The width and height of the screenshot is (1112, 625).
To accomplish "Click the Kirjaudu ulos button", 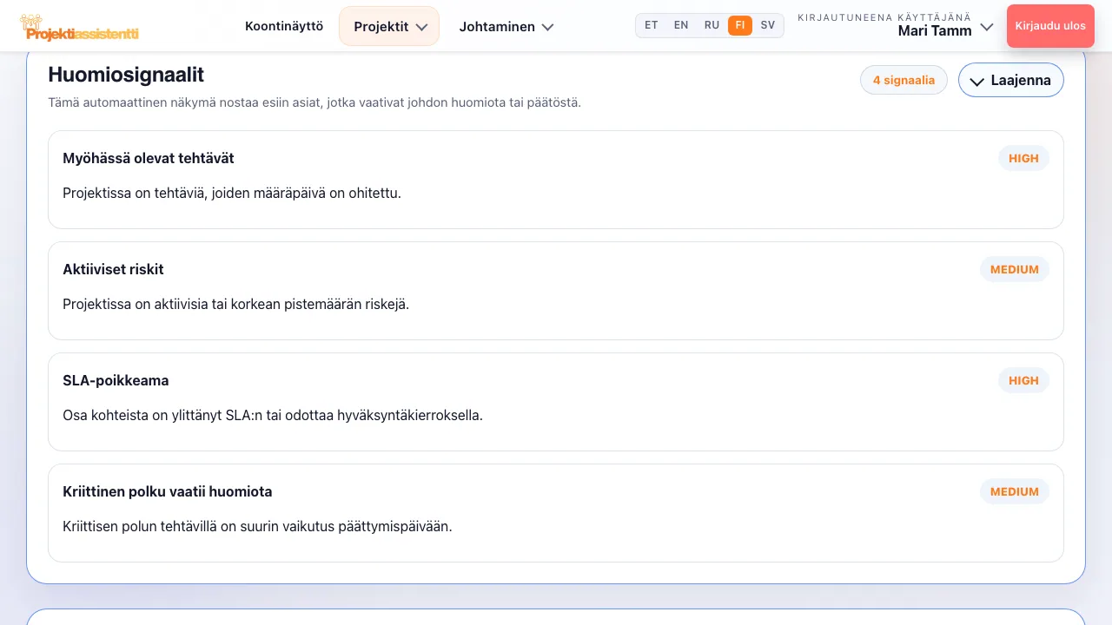I will [x=1050, y=26].
